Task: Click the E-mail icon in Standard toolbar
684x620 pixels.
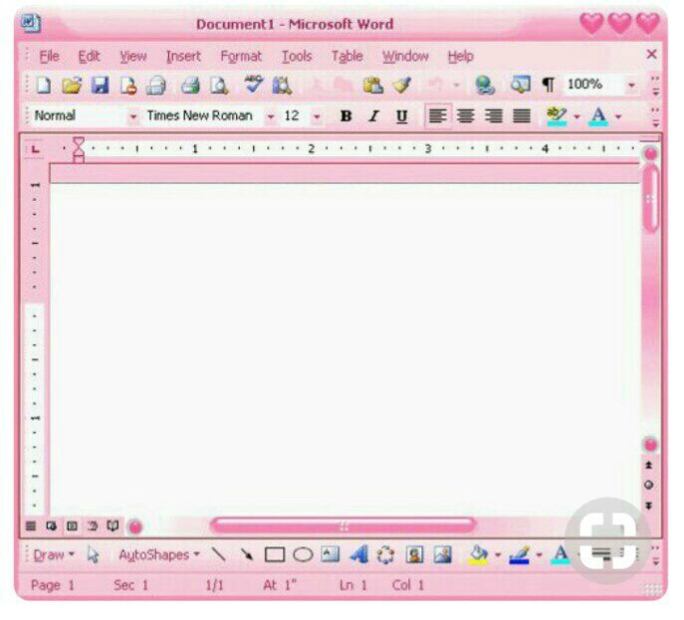Action: pyautogui.click(x=155, y=85)
